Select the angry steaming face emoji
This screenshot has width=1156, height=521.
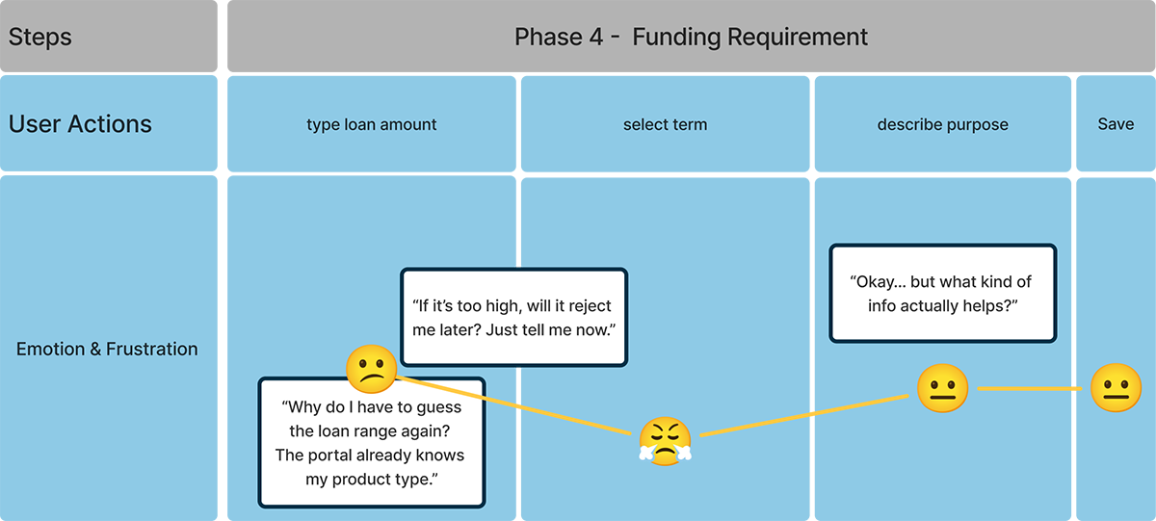(665, 442)
